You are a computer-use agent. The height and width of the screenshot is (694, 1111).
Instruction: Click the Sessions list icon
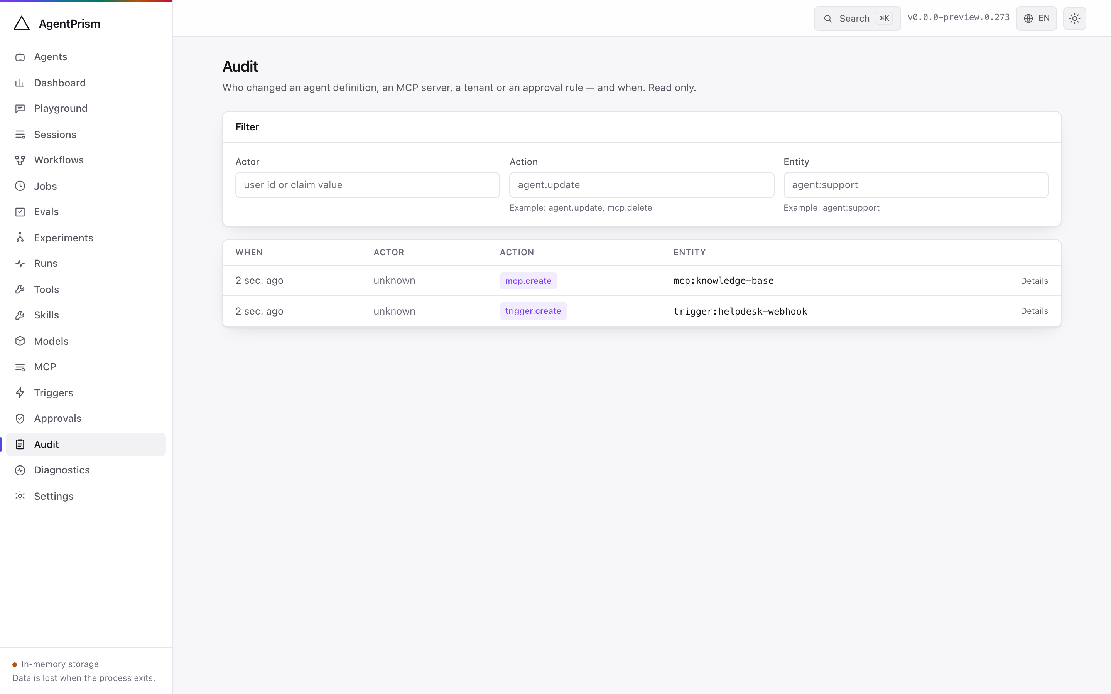20,135
